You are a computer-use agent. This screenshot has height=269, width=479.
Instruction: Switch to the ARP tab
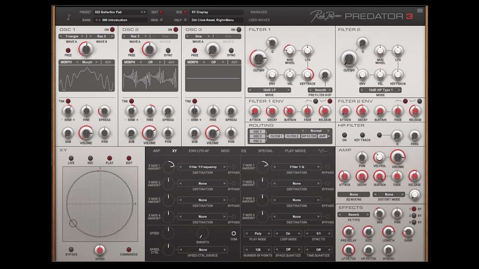point(156,151)
